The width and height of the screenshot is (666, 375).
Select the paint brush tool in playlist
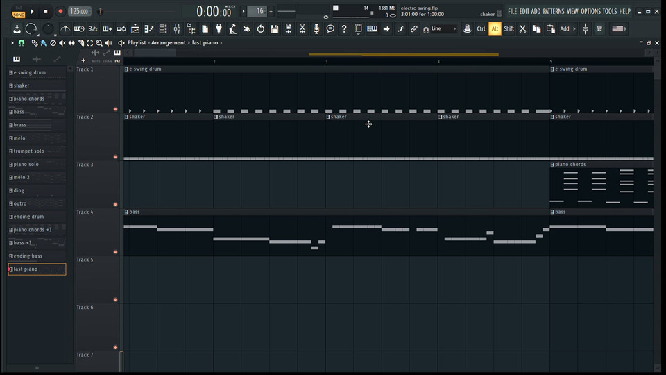pos(44,43)
